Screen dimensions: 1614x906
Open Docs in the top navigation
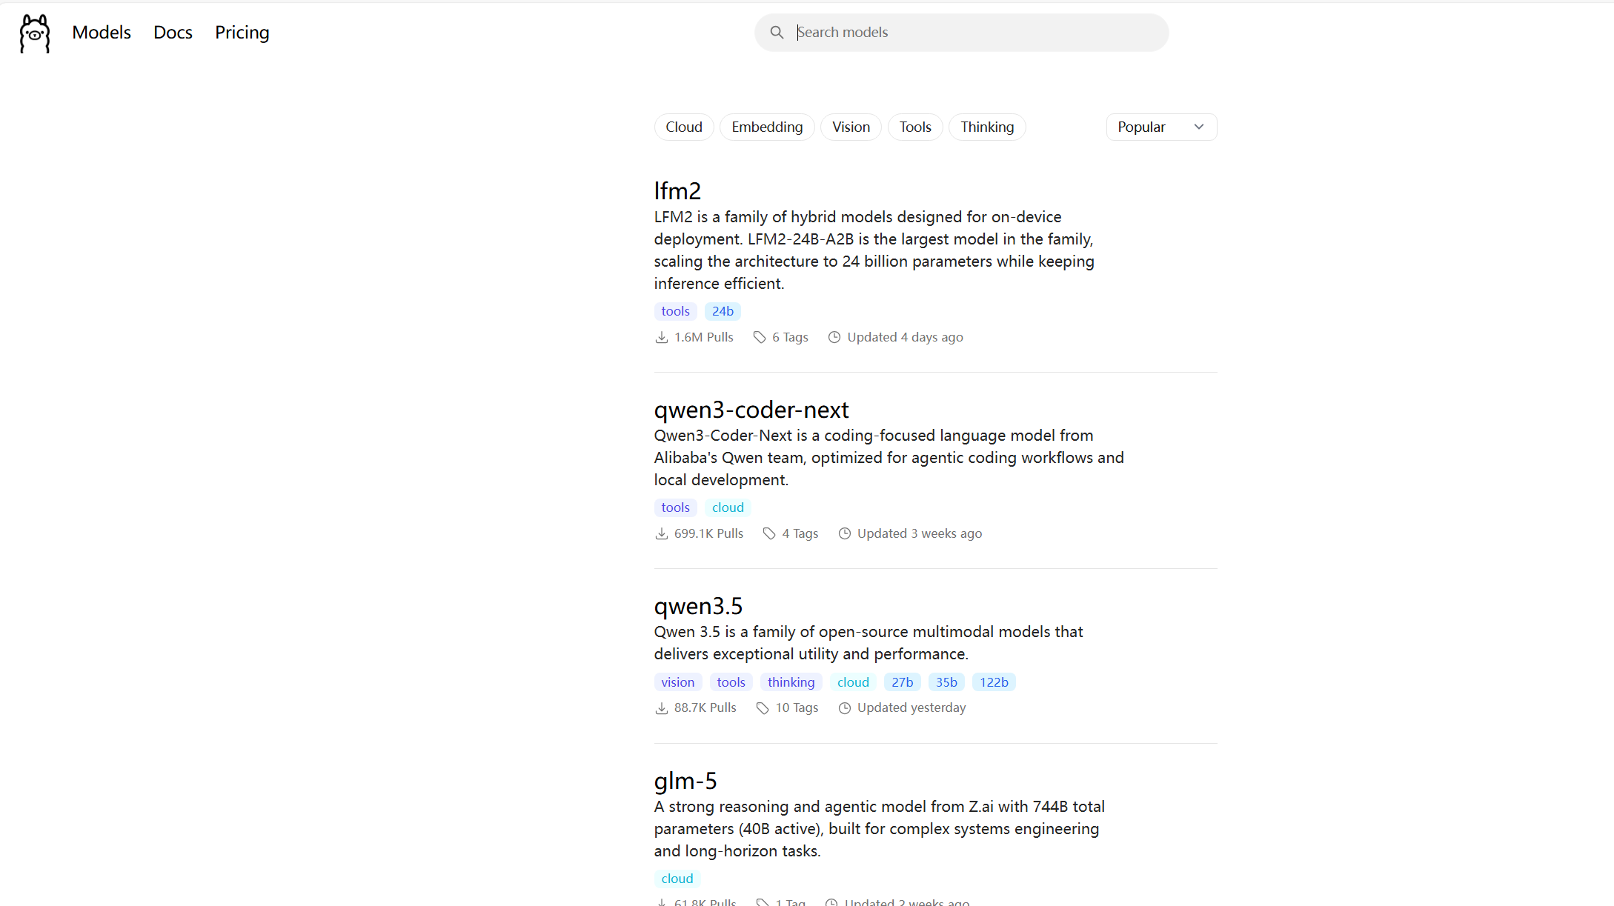click(x=173, y=33)
